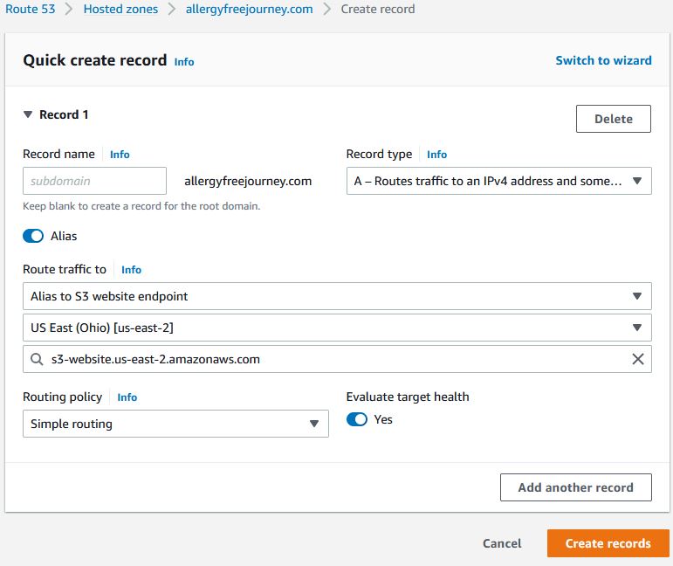Click the search magnifier icon in endpoint field

pos(36,359)
